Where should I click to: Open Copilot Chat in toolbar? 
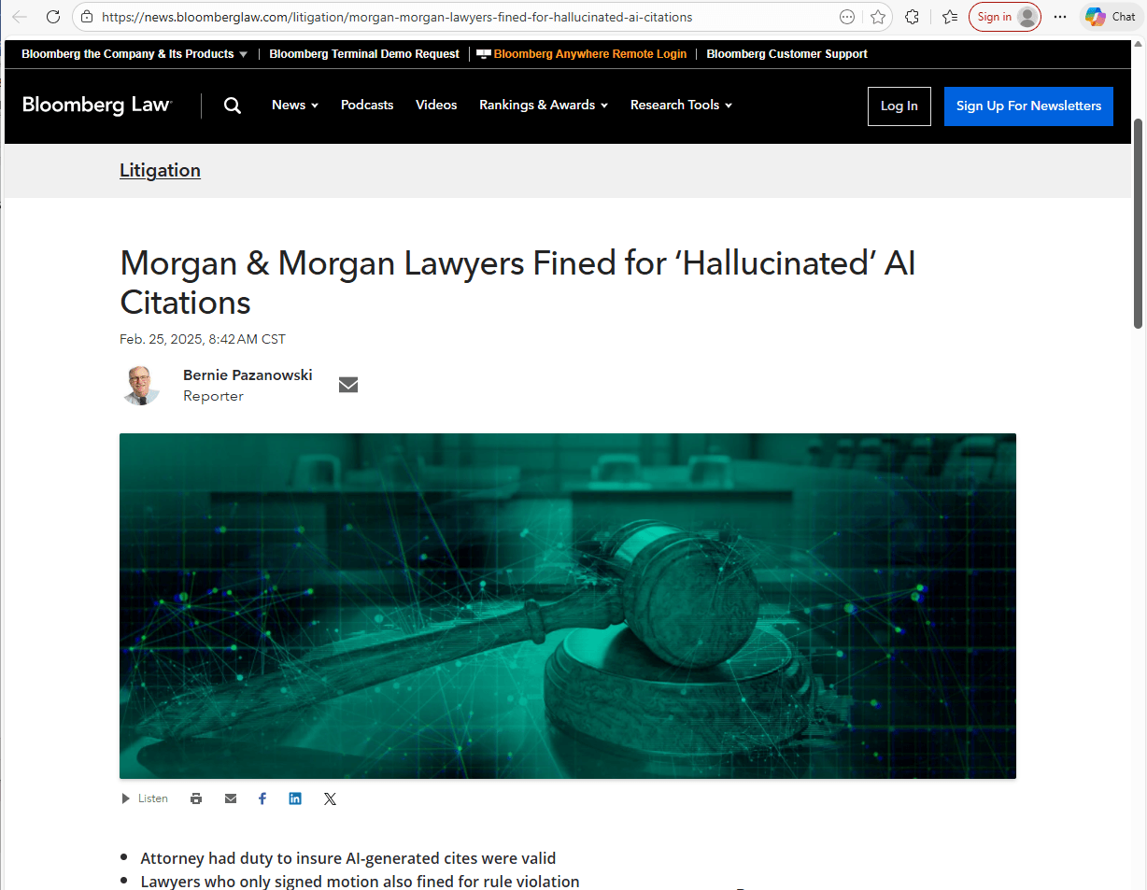click(x=1111, y=17)
